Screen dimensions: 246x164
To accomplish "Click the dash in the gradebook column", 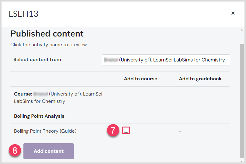I will pos(180,131).
